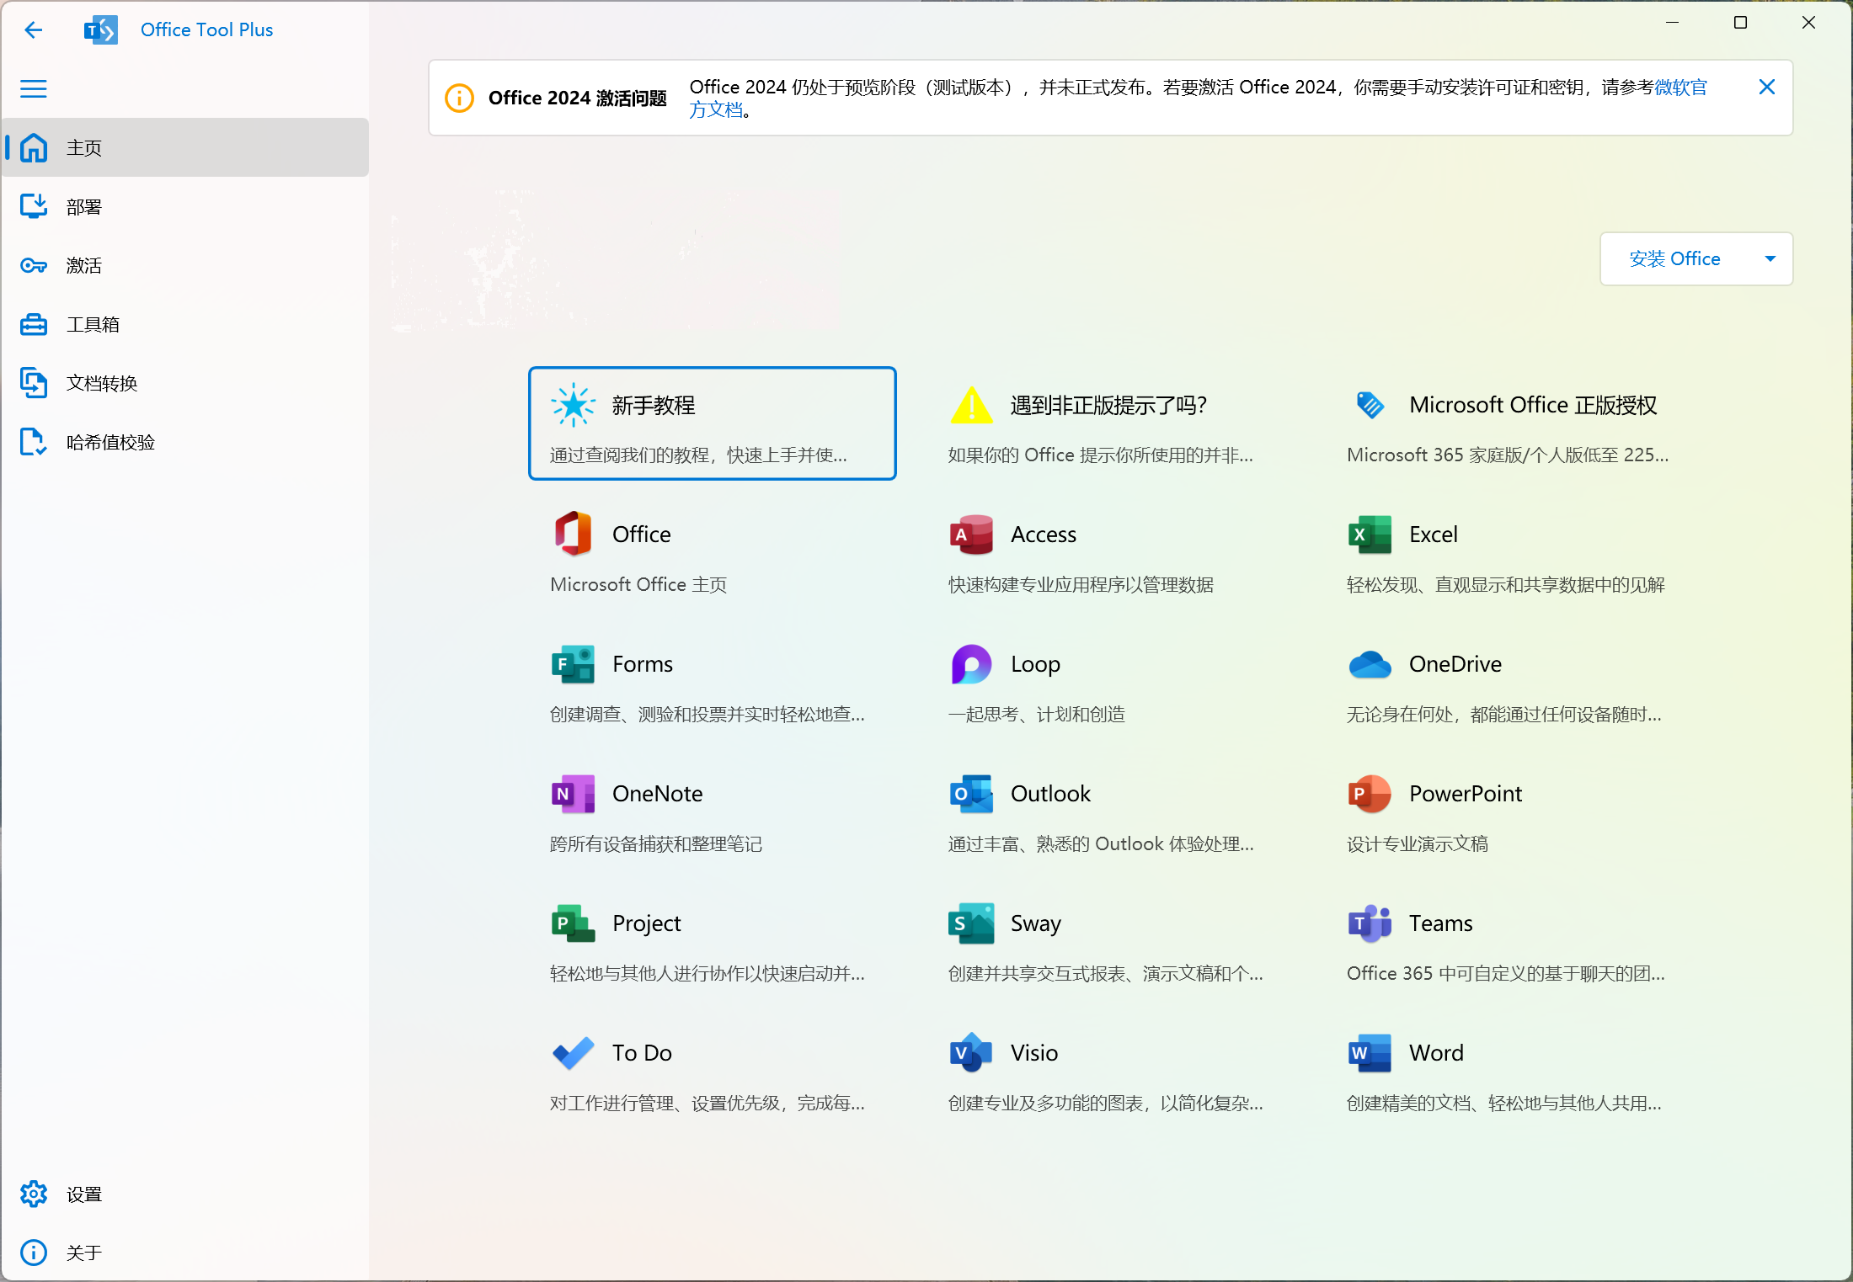
Task: Click the Forms app icon
Action: [573, 663]
